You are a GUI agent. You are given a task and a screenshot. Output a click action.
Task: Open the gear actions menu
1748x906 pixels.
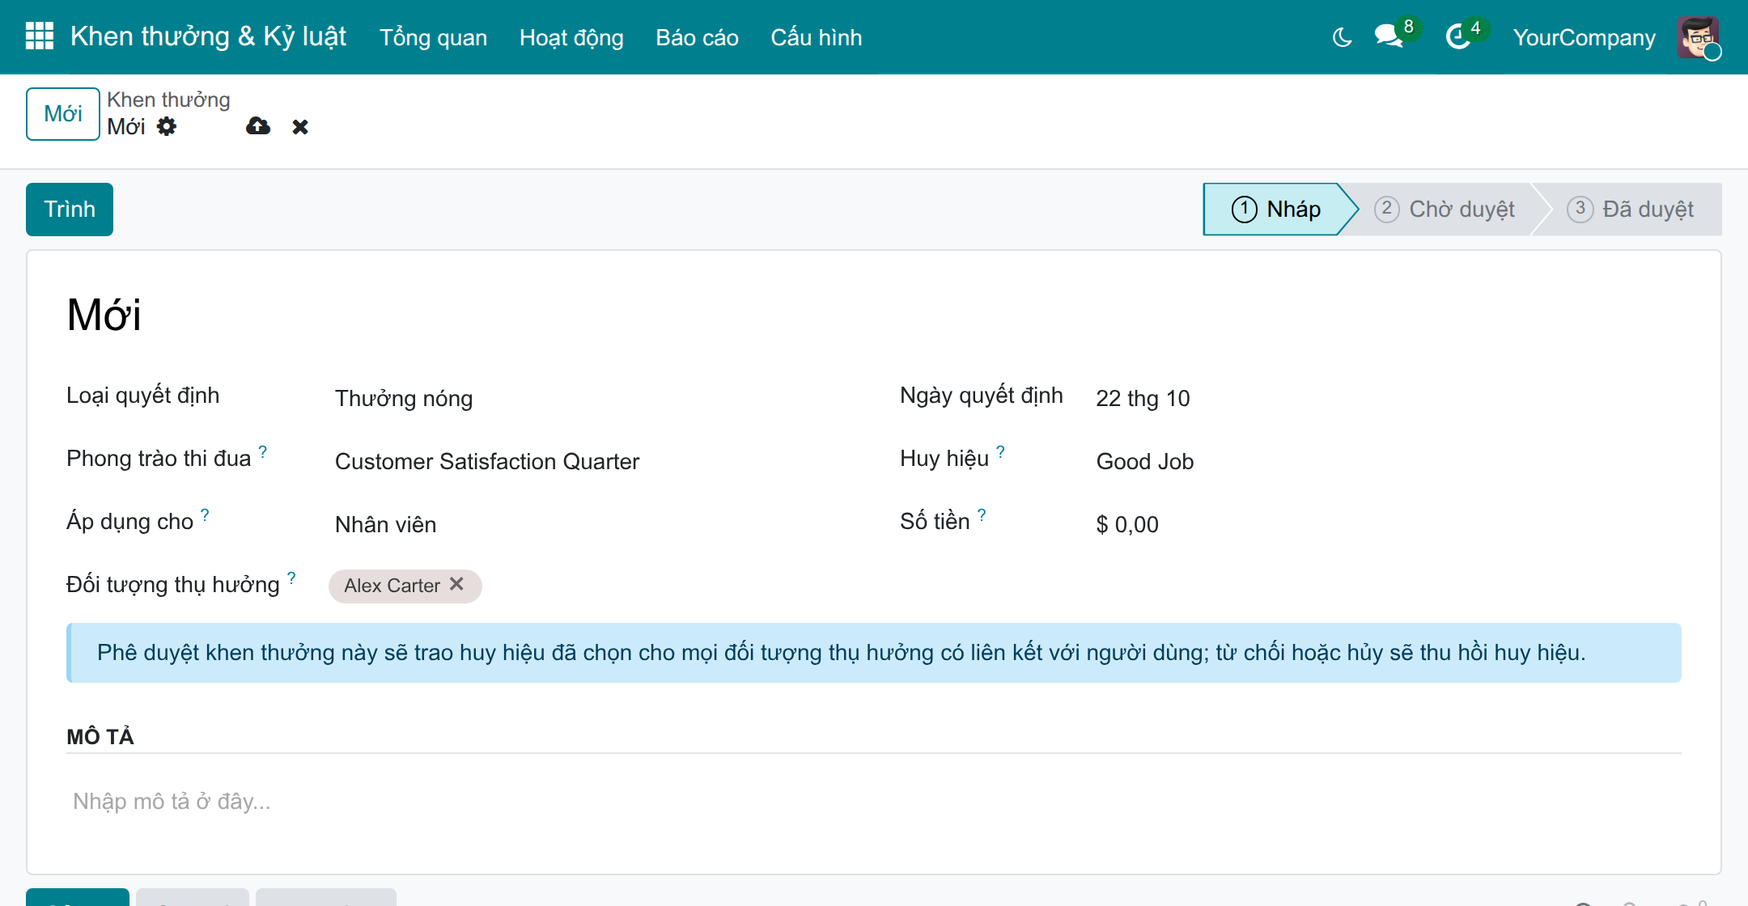click(167, 126)
